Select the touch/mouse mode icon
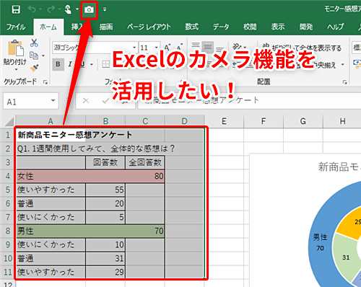Screen dimensions: 361x287 pyautogui.click(x=68, y=9)
